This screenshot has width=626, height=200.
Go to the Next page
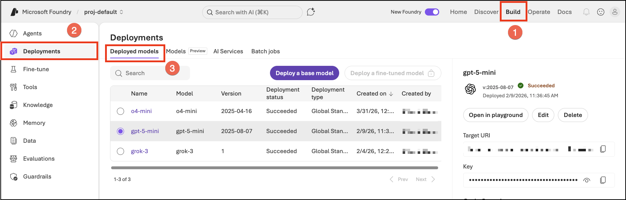[426, 179]
